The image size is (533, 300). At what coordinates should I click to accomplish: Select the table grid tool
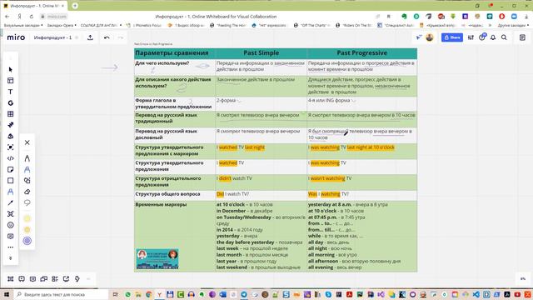(x=11, y=114)
